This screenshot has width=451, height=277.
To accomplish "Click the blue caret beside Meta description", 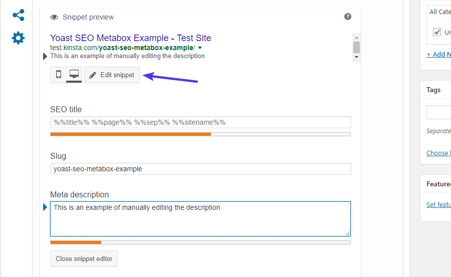I will tap(45, 207).
